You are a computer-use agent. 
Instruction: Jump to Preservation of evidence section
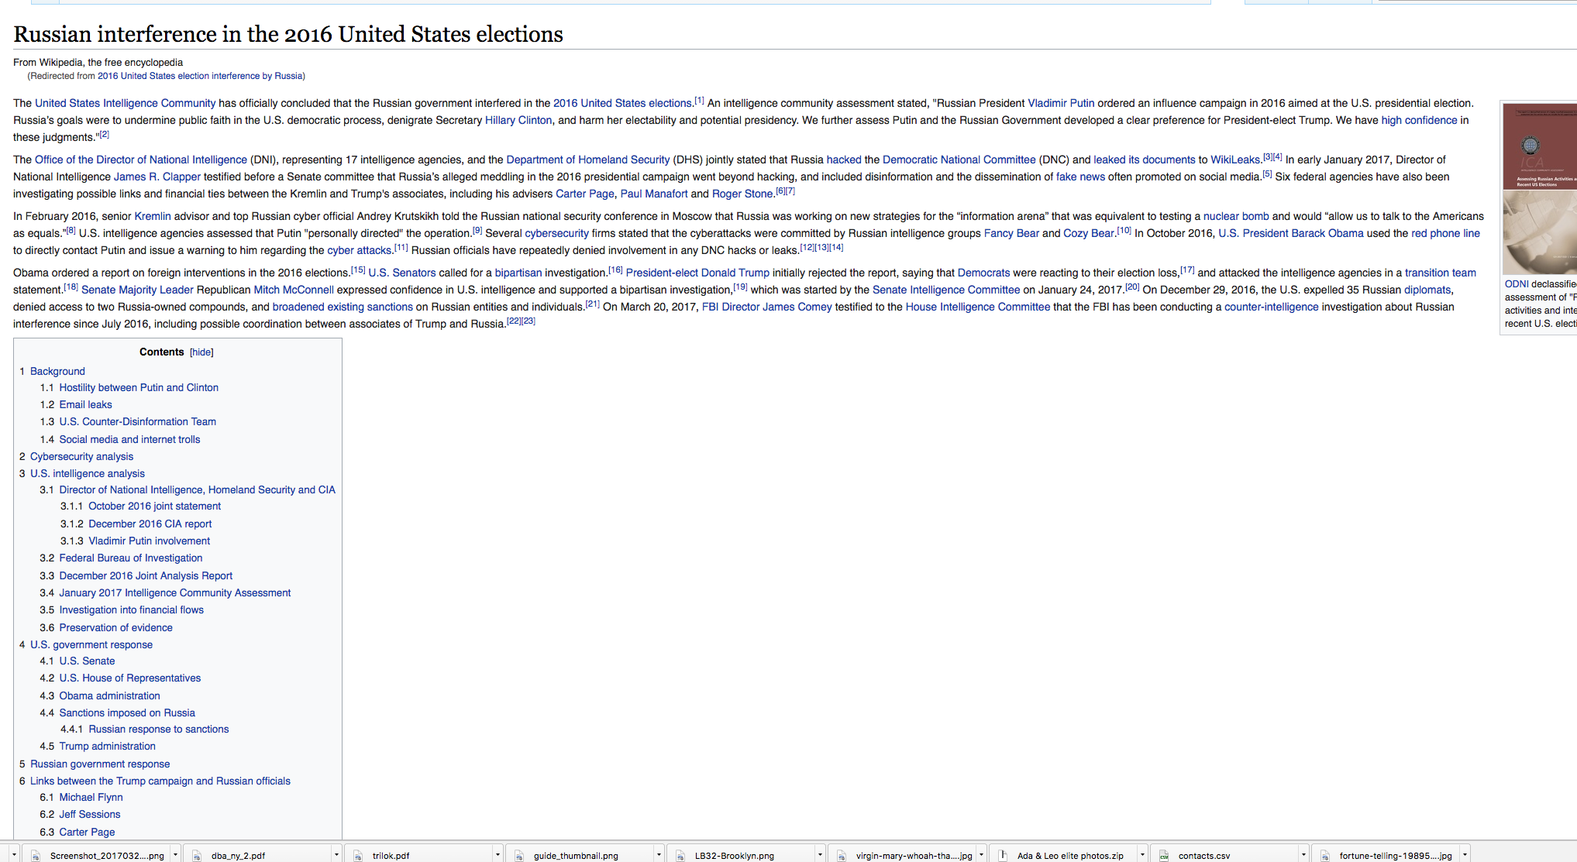[x=116, y=627]
